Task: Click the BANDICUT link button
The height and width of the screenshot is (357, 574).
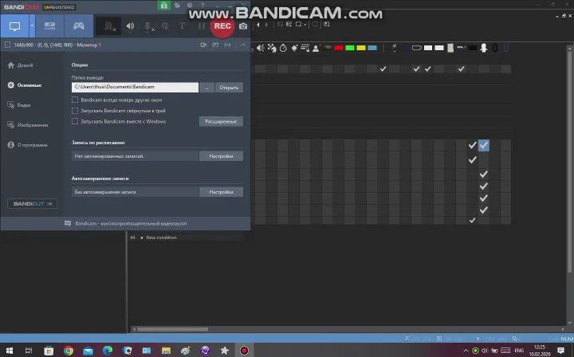Action: [x=32, y=204]
